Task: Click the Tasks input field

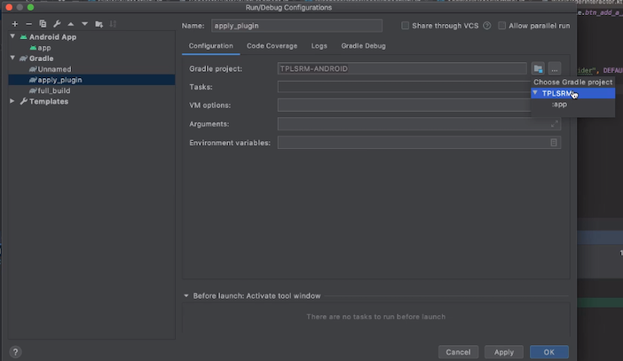Action: pyautogui.click(x=402, y=87)
